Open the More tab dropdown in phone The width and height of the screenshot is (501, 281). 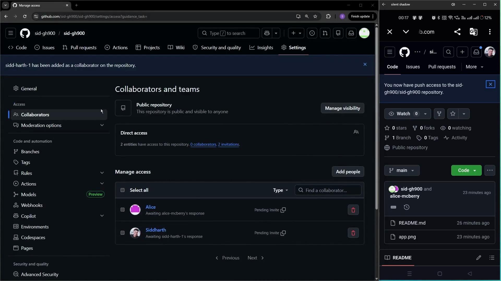point(475,67)
